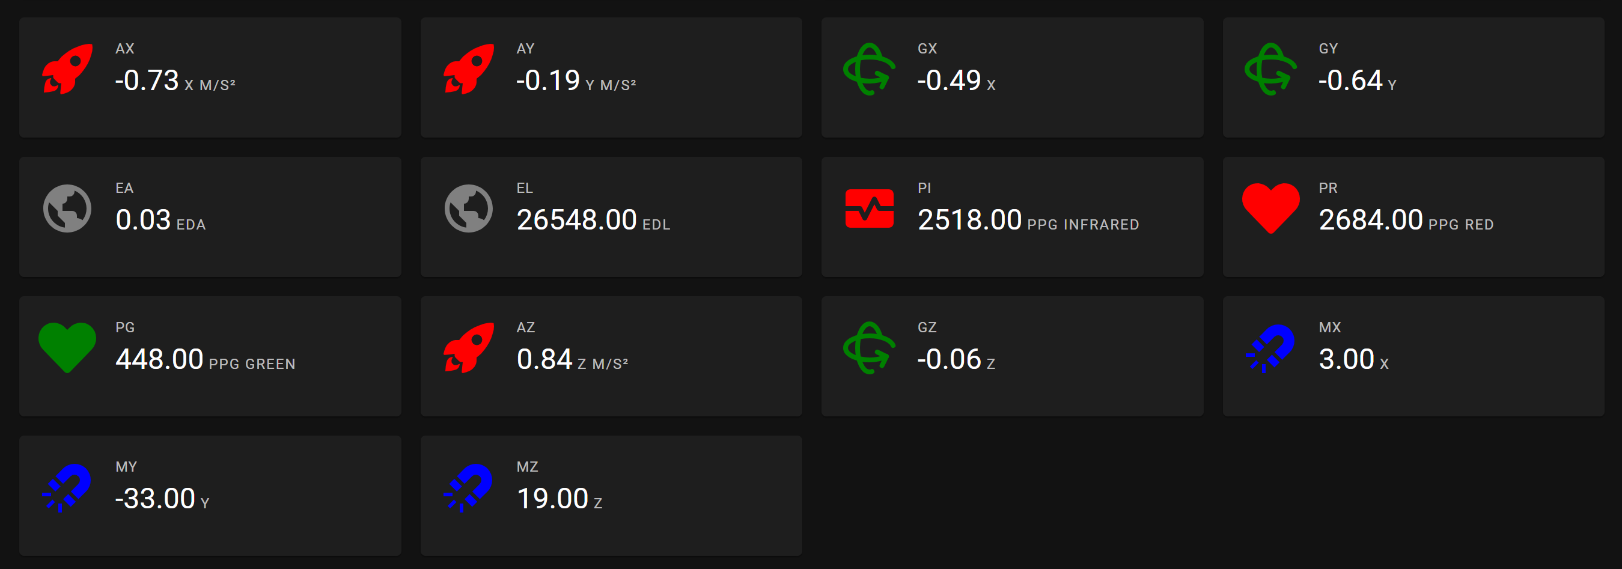The width and height of the screenshot is (1622, 569).
Task: Open the EL card showing 26548.00 EDL
Action: pos(611,216)
